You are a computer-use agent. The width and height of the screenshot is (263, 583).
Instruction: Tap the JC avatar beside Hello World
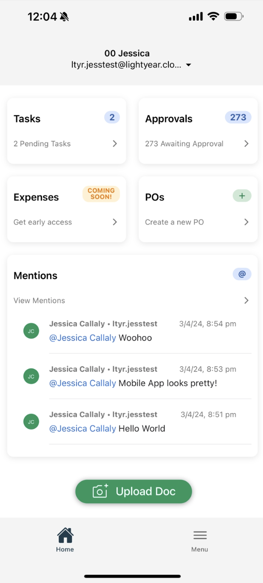pos(31,421)
